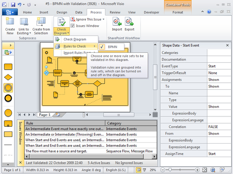Minimize the ribbon with the caret
The height and width of the screenshot is (174, 233).
pyautogui.click(x=202, y=12)
